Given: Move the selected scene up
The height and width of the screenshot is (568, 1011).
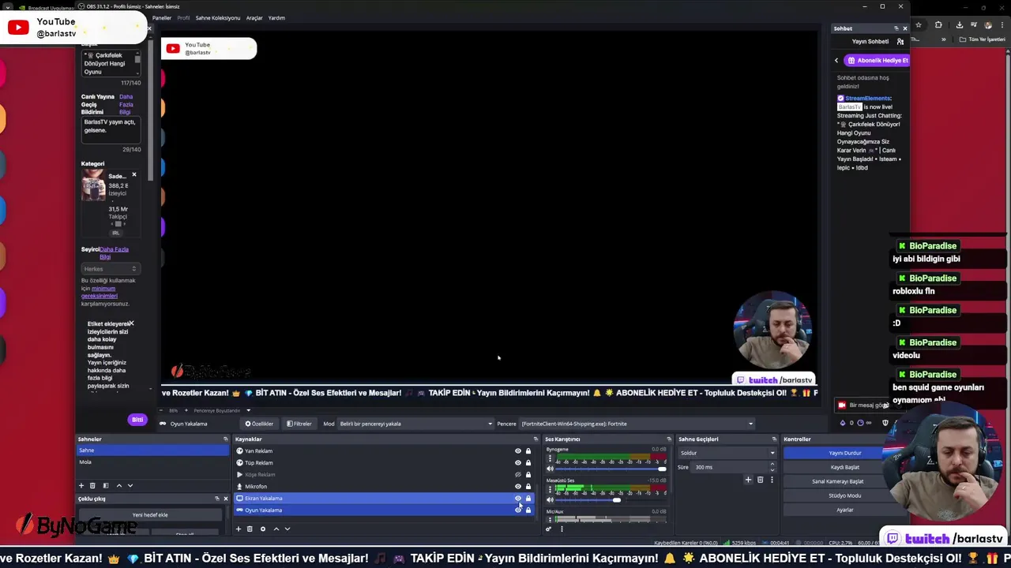Looking at the screenshot, I should click(119, 485).
